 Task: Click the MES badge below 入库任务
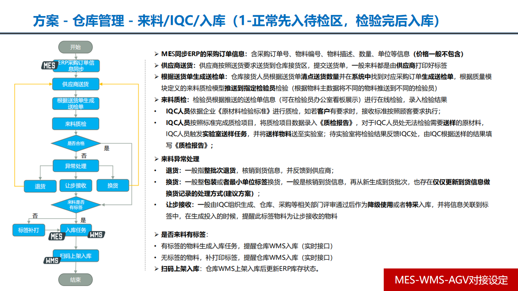[56, 237]
